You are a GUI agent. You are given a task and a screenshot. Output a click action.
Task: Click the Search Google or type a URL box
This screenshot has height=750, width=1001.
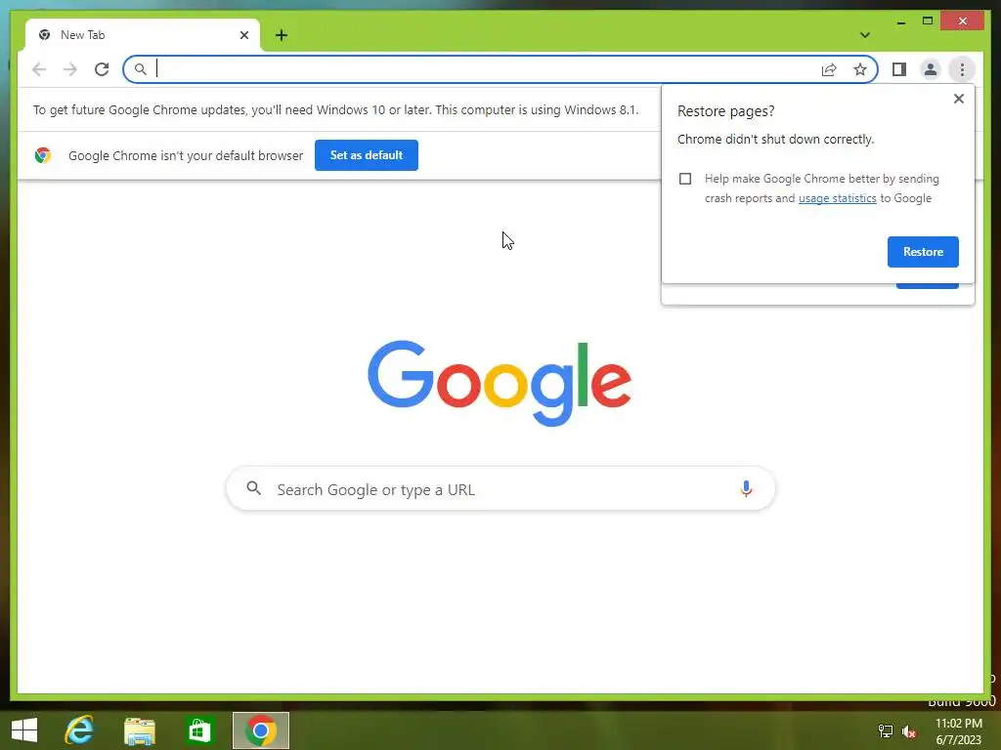(x=500, y=489)
